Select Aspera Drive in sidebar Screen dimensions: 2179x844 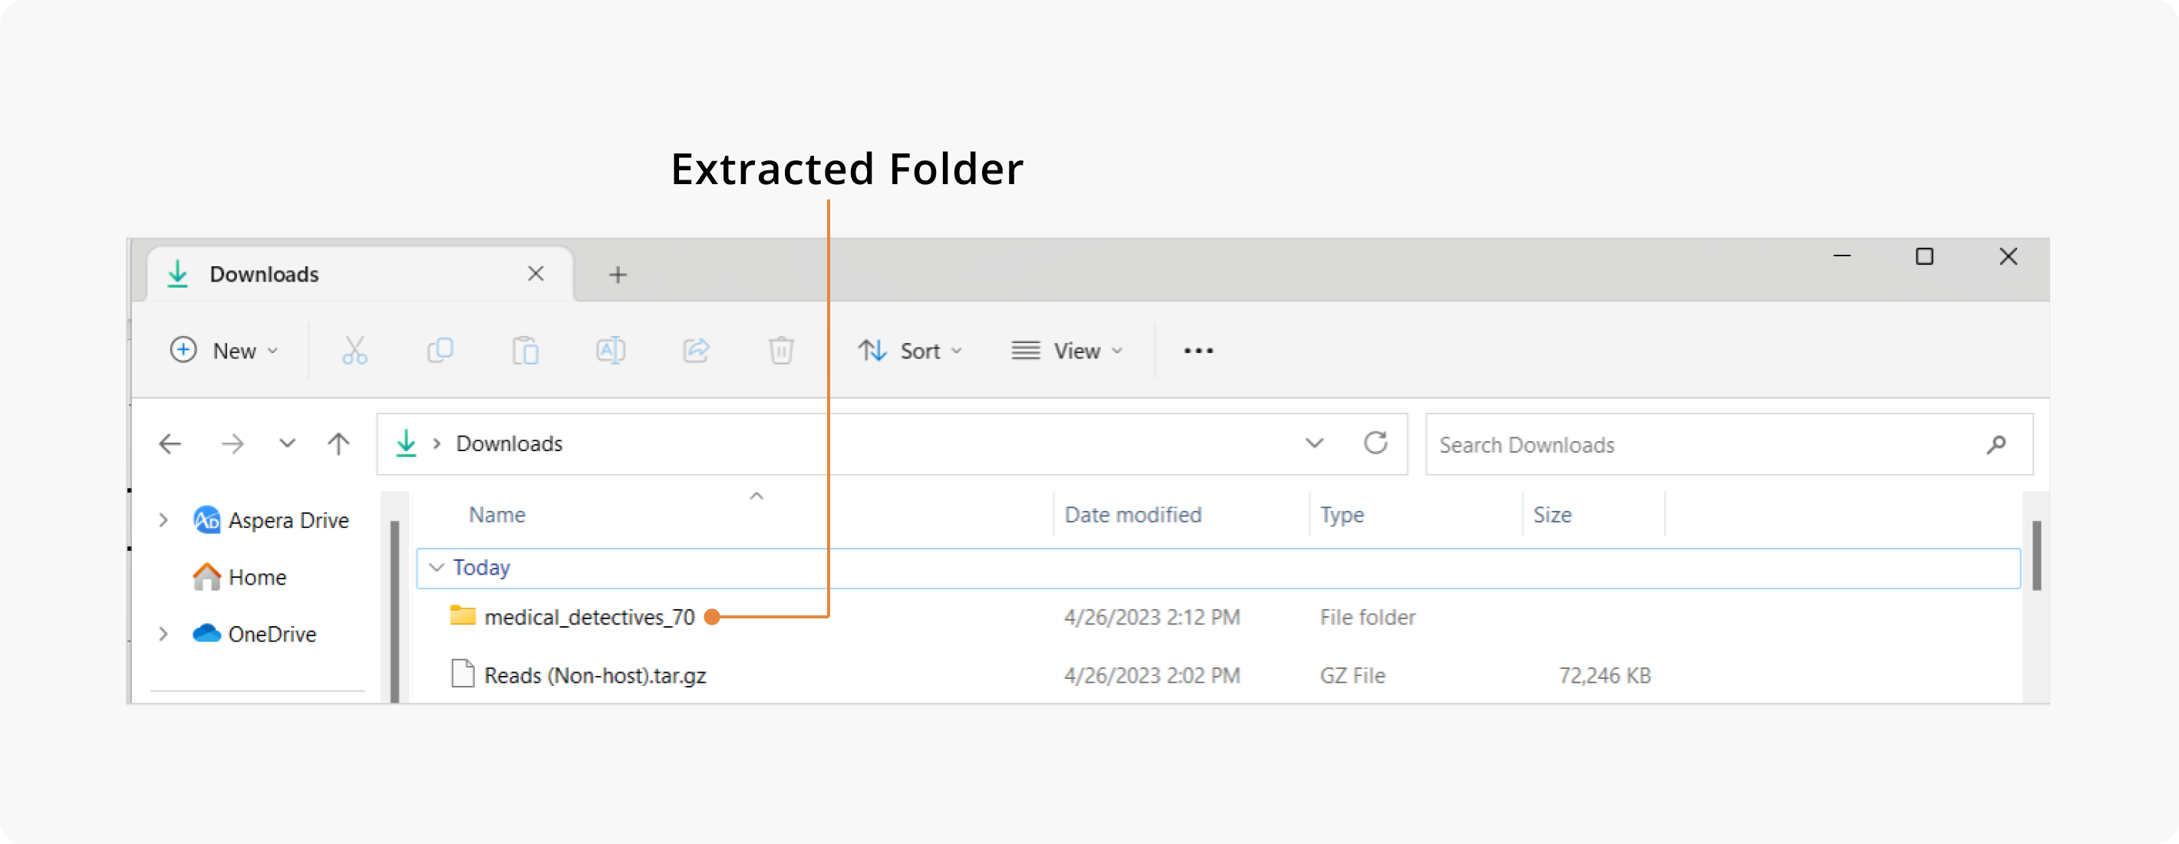(270, 520)
